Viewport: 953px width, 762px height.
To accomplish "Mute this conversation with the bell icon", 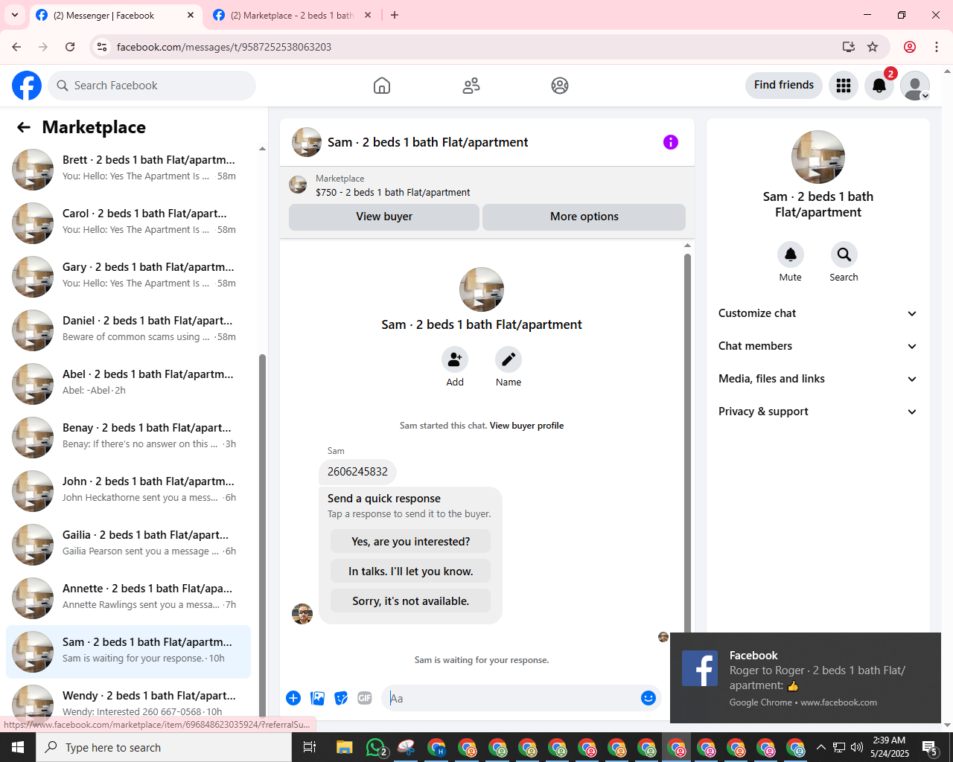I will tap(791, 254).
